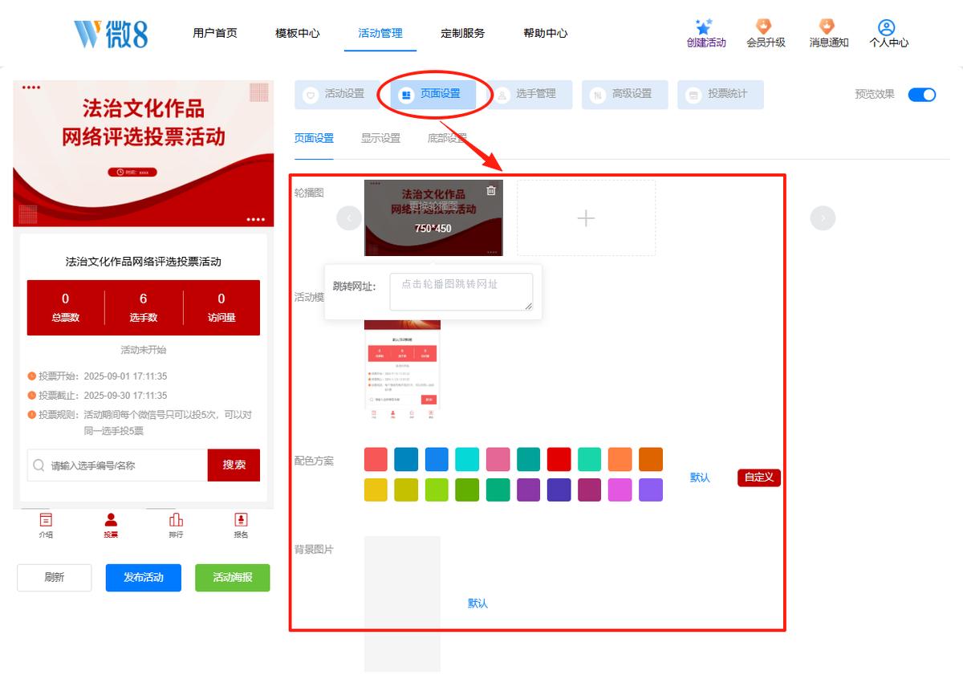Screen dimensions: 963x695
Task: Open 个人中心 profile icon
Action: click(886, 27)
